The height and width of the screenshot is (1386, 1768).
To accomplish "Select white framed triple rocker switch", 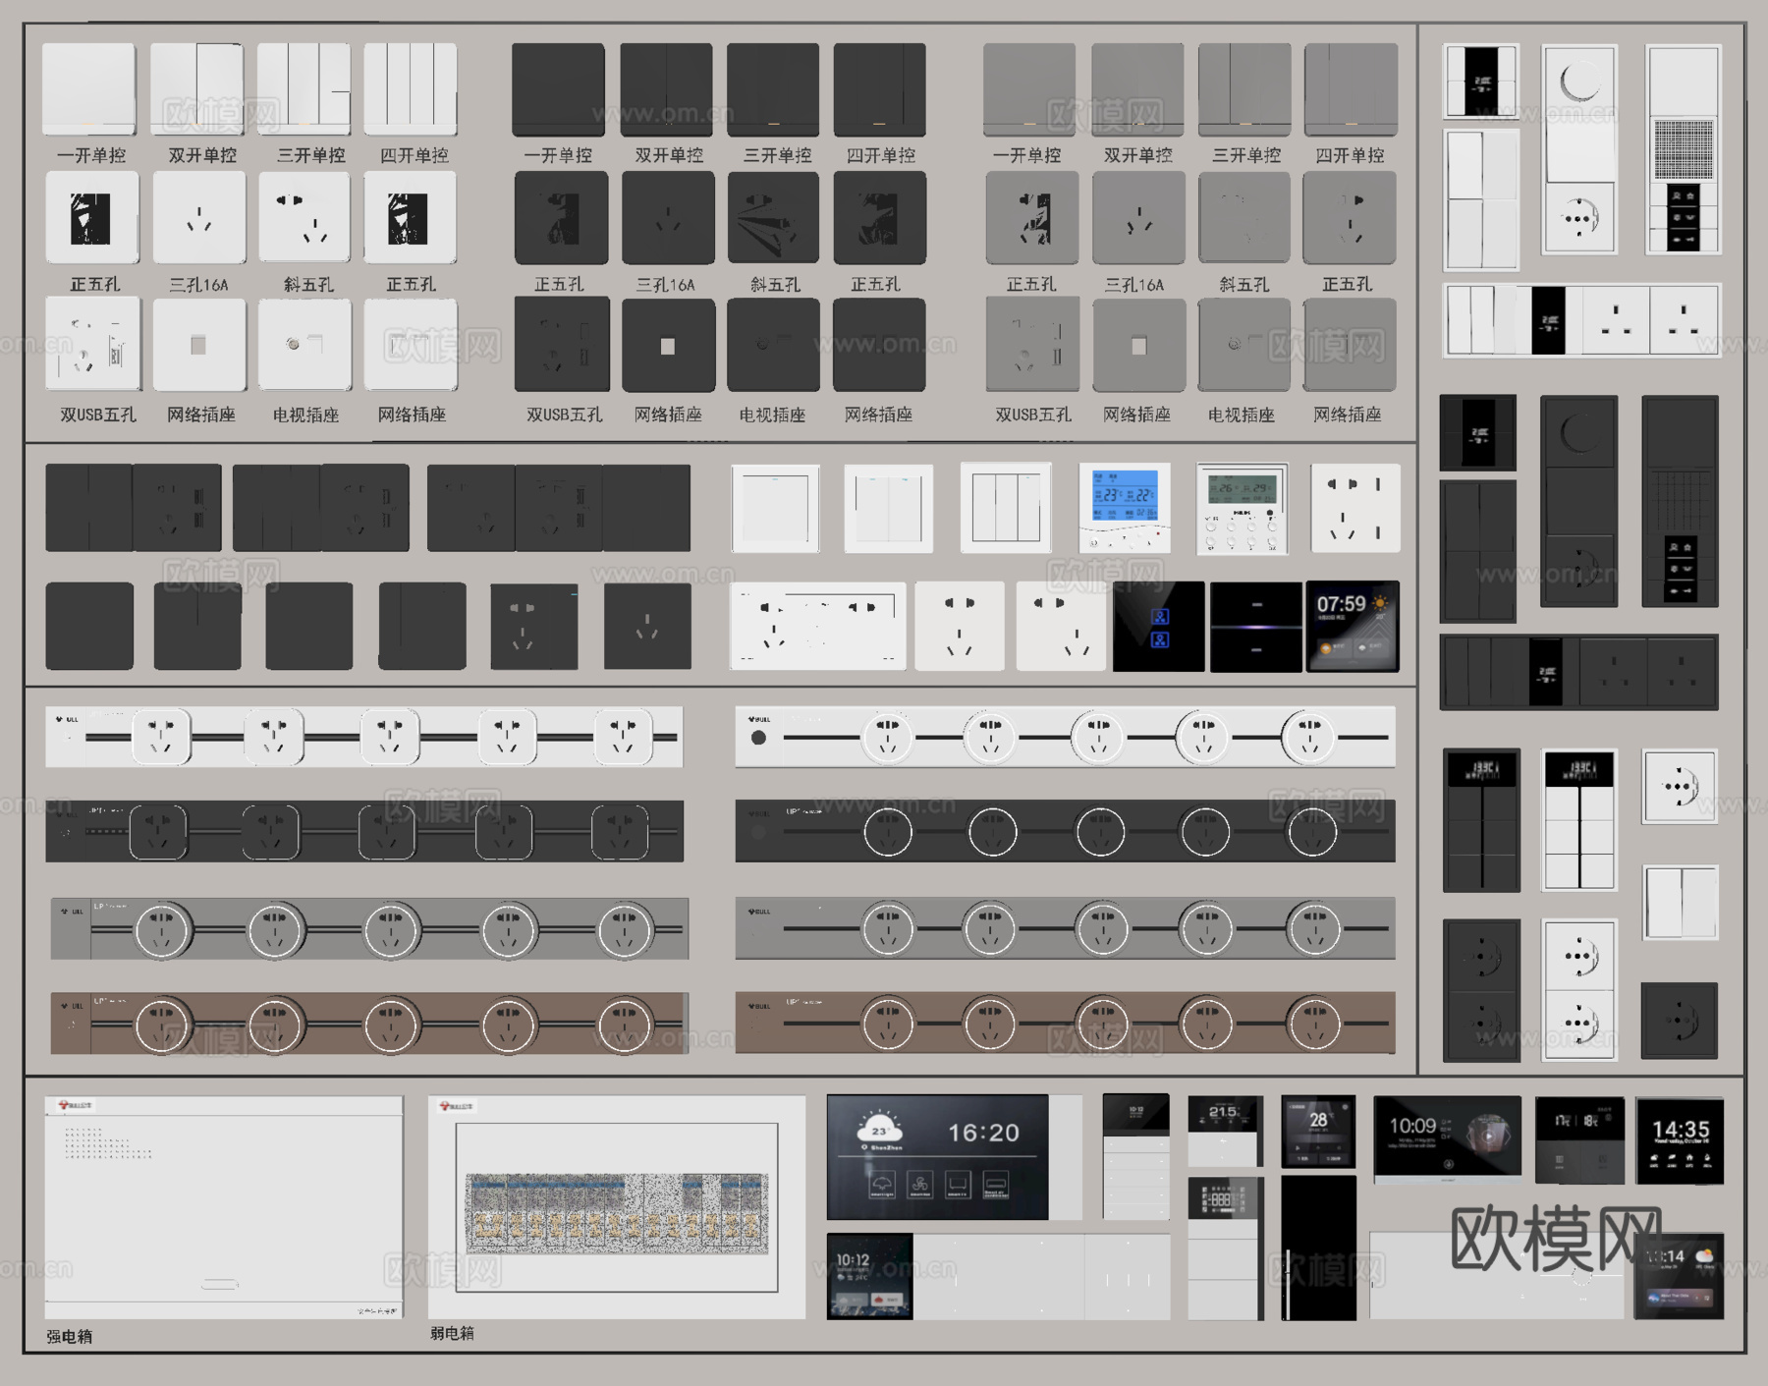I will point(1006,509).
